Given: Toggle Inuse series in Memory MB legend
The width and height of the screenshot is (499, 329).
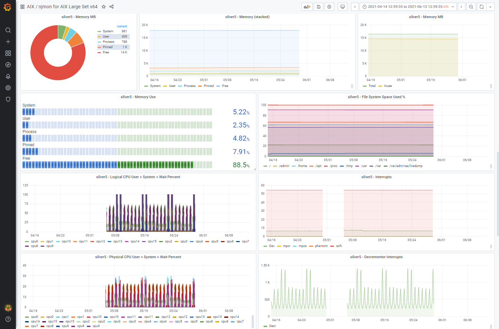Looking at the screenshot, I should click(x=388, y=86).
